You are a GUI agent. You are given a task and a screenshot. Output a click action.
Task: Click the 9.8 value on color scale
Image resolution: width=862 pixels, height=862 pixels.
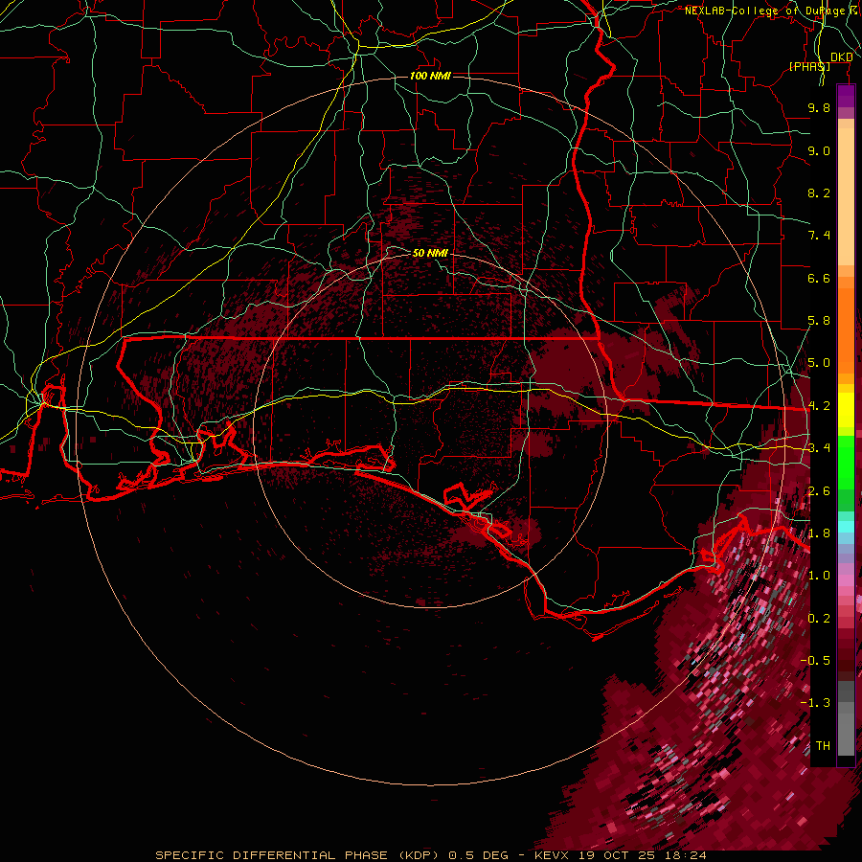click(819, 107)
